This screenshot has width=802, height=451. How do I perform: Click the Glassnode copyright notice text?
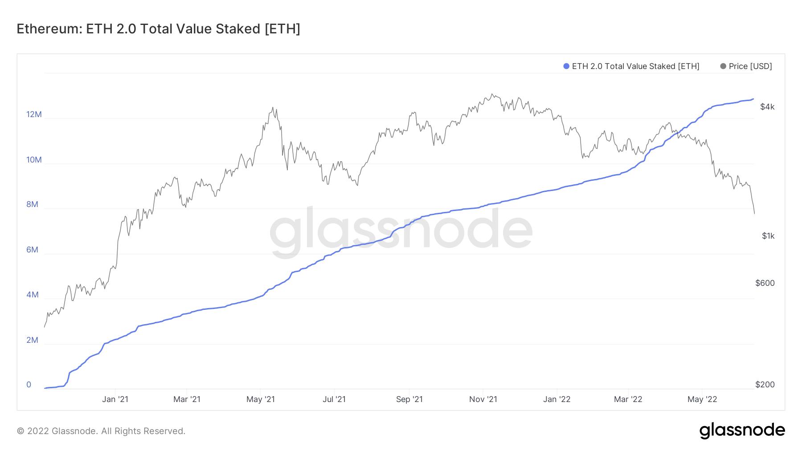101,431
